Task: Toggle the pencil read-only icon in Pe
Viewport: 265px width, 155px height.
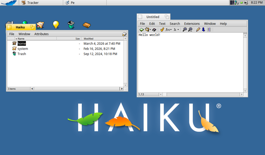Action: (x=198, y=30)
